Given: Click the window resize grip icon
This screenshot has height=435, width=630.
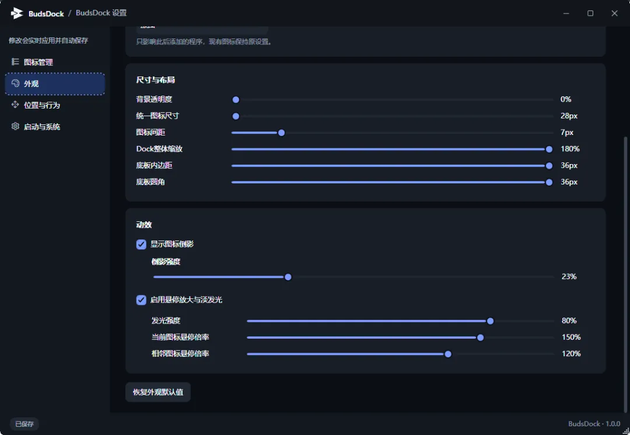Looking at the screenshot, I should (625, 430).
